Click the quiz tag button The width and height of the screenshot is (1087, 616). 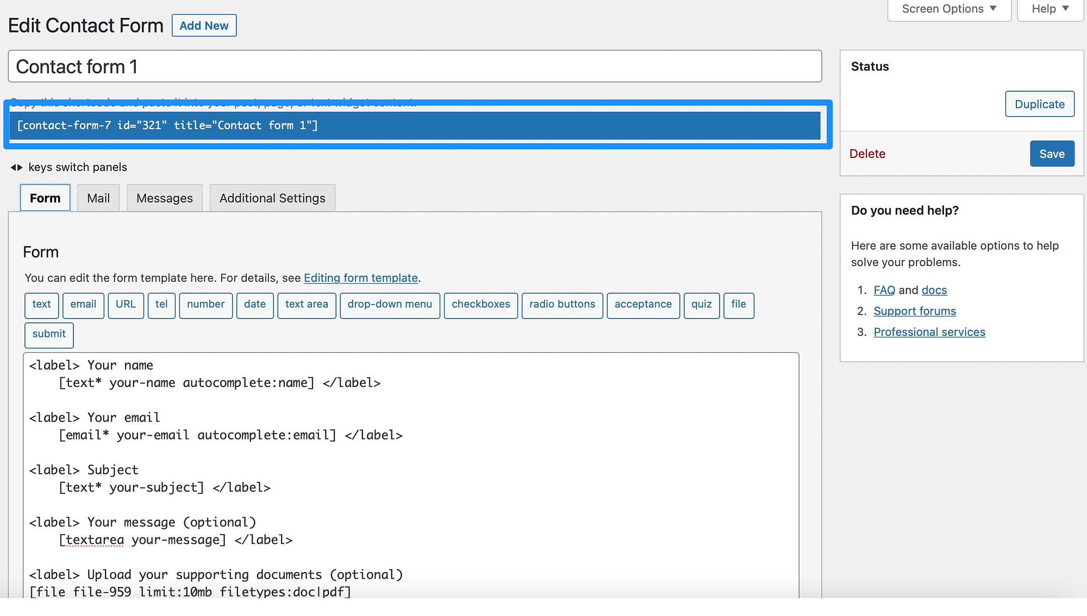tap(700, 304)
